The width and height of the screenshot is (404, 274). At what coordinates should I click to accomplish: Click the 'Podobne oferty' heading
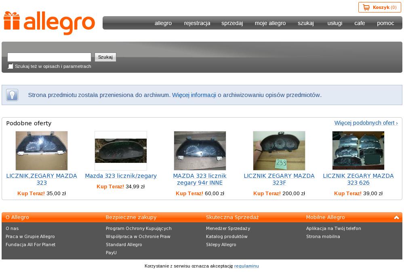29,123
